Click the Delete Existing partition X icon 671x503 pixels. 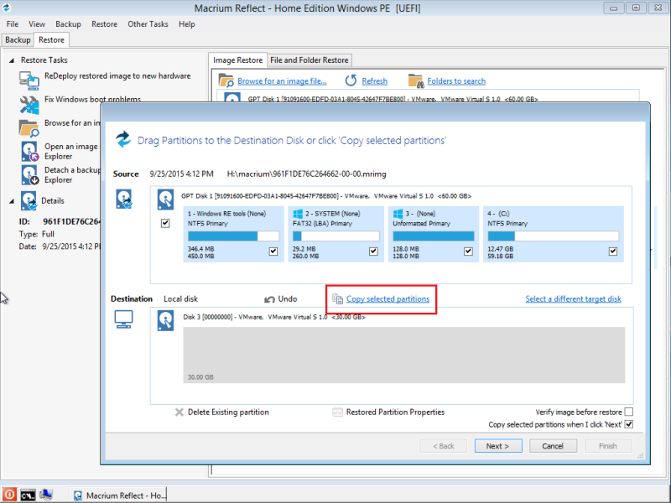tap(179, 412)
